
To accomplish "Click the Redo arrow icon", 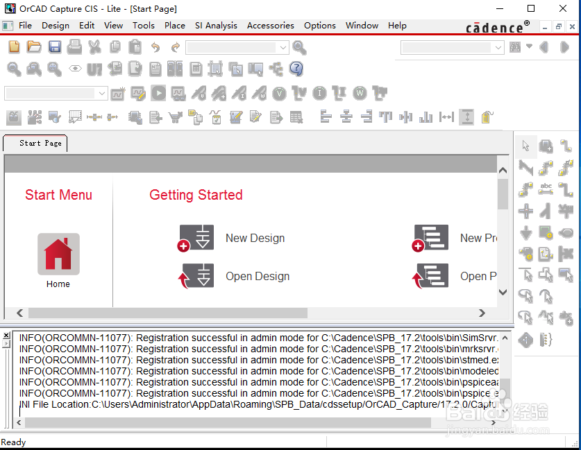I will pyautogui.click(x=175, y=47).
